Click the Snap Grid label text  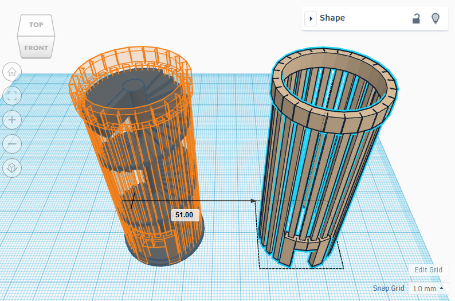389,288
